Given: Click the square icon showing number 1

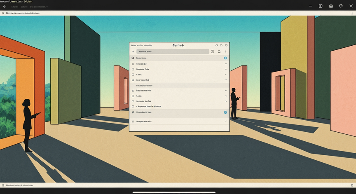Looking at the screenshot, I should [x=321, y=6].
